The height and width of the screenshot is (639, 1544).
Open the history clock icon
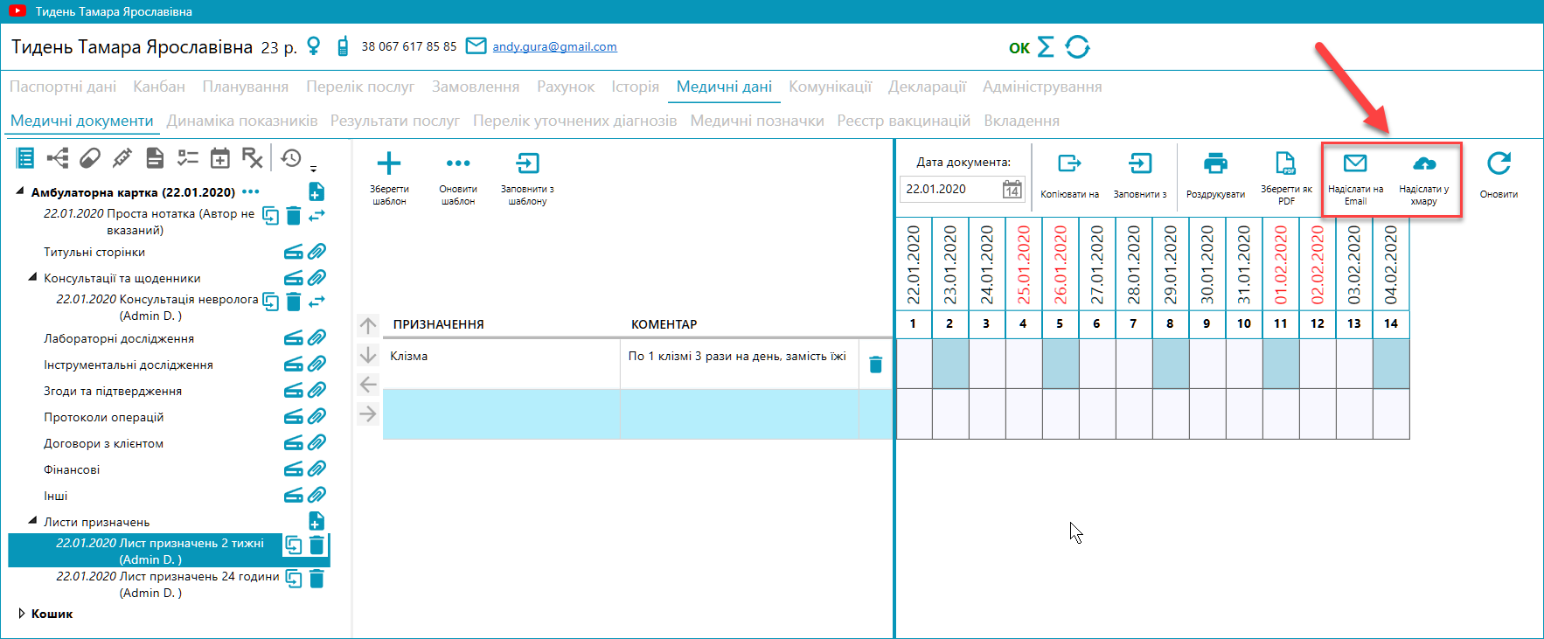(x=291, y=158)
